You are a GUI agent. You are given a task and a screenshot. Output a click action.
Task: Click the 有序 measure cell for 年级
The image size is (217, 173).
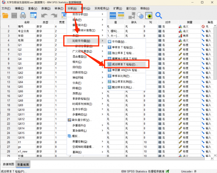(x=190, y=36)
